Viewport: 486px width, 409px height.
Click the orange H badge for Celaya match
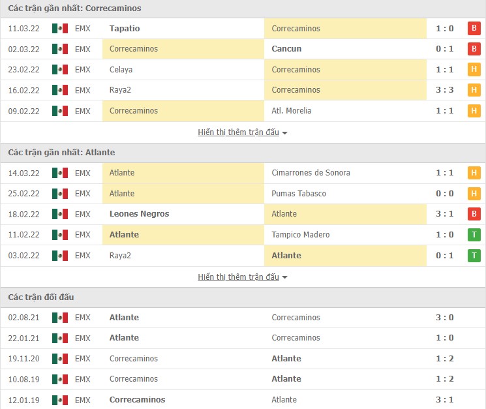click(x=474, y=70)
